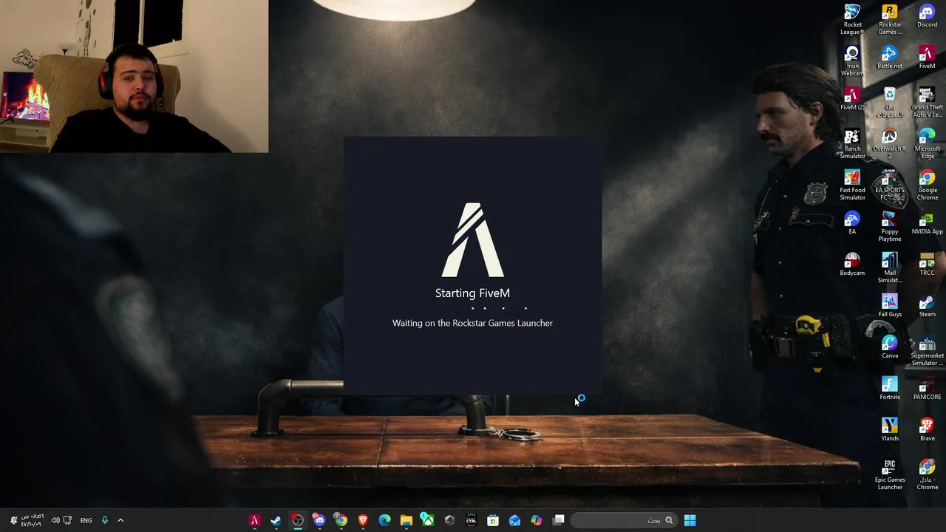Open the Fast Food Simulator desktop shortcut
Image resolution: width=946 pixels, height=532 pixels.
pos(852,185)
